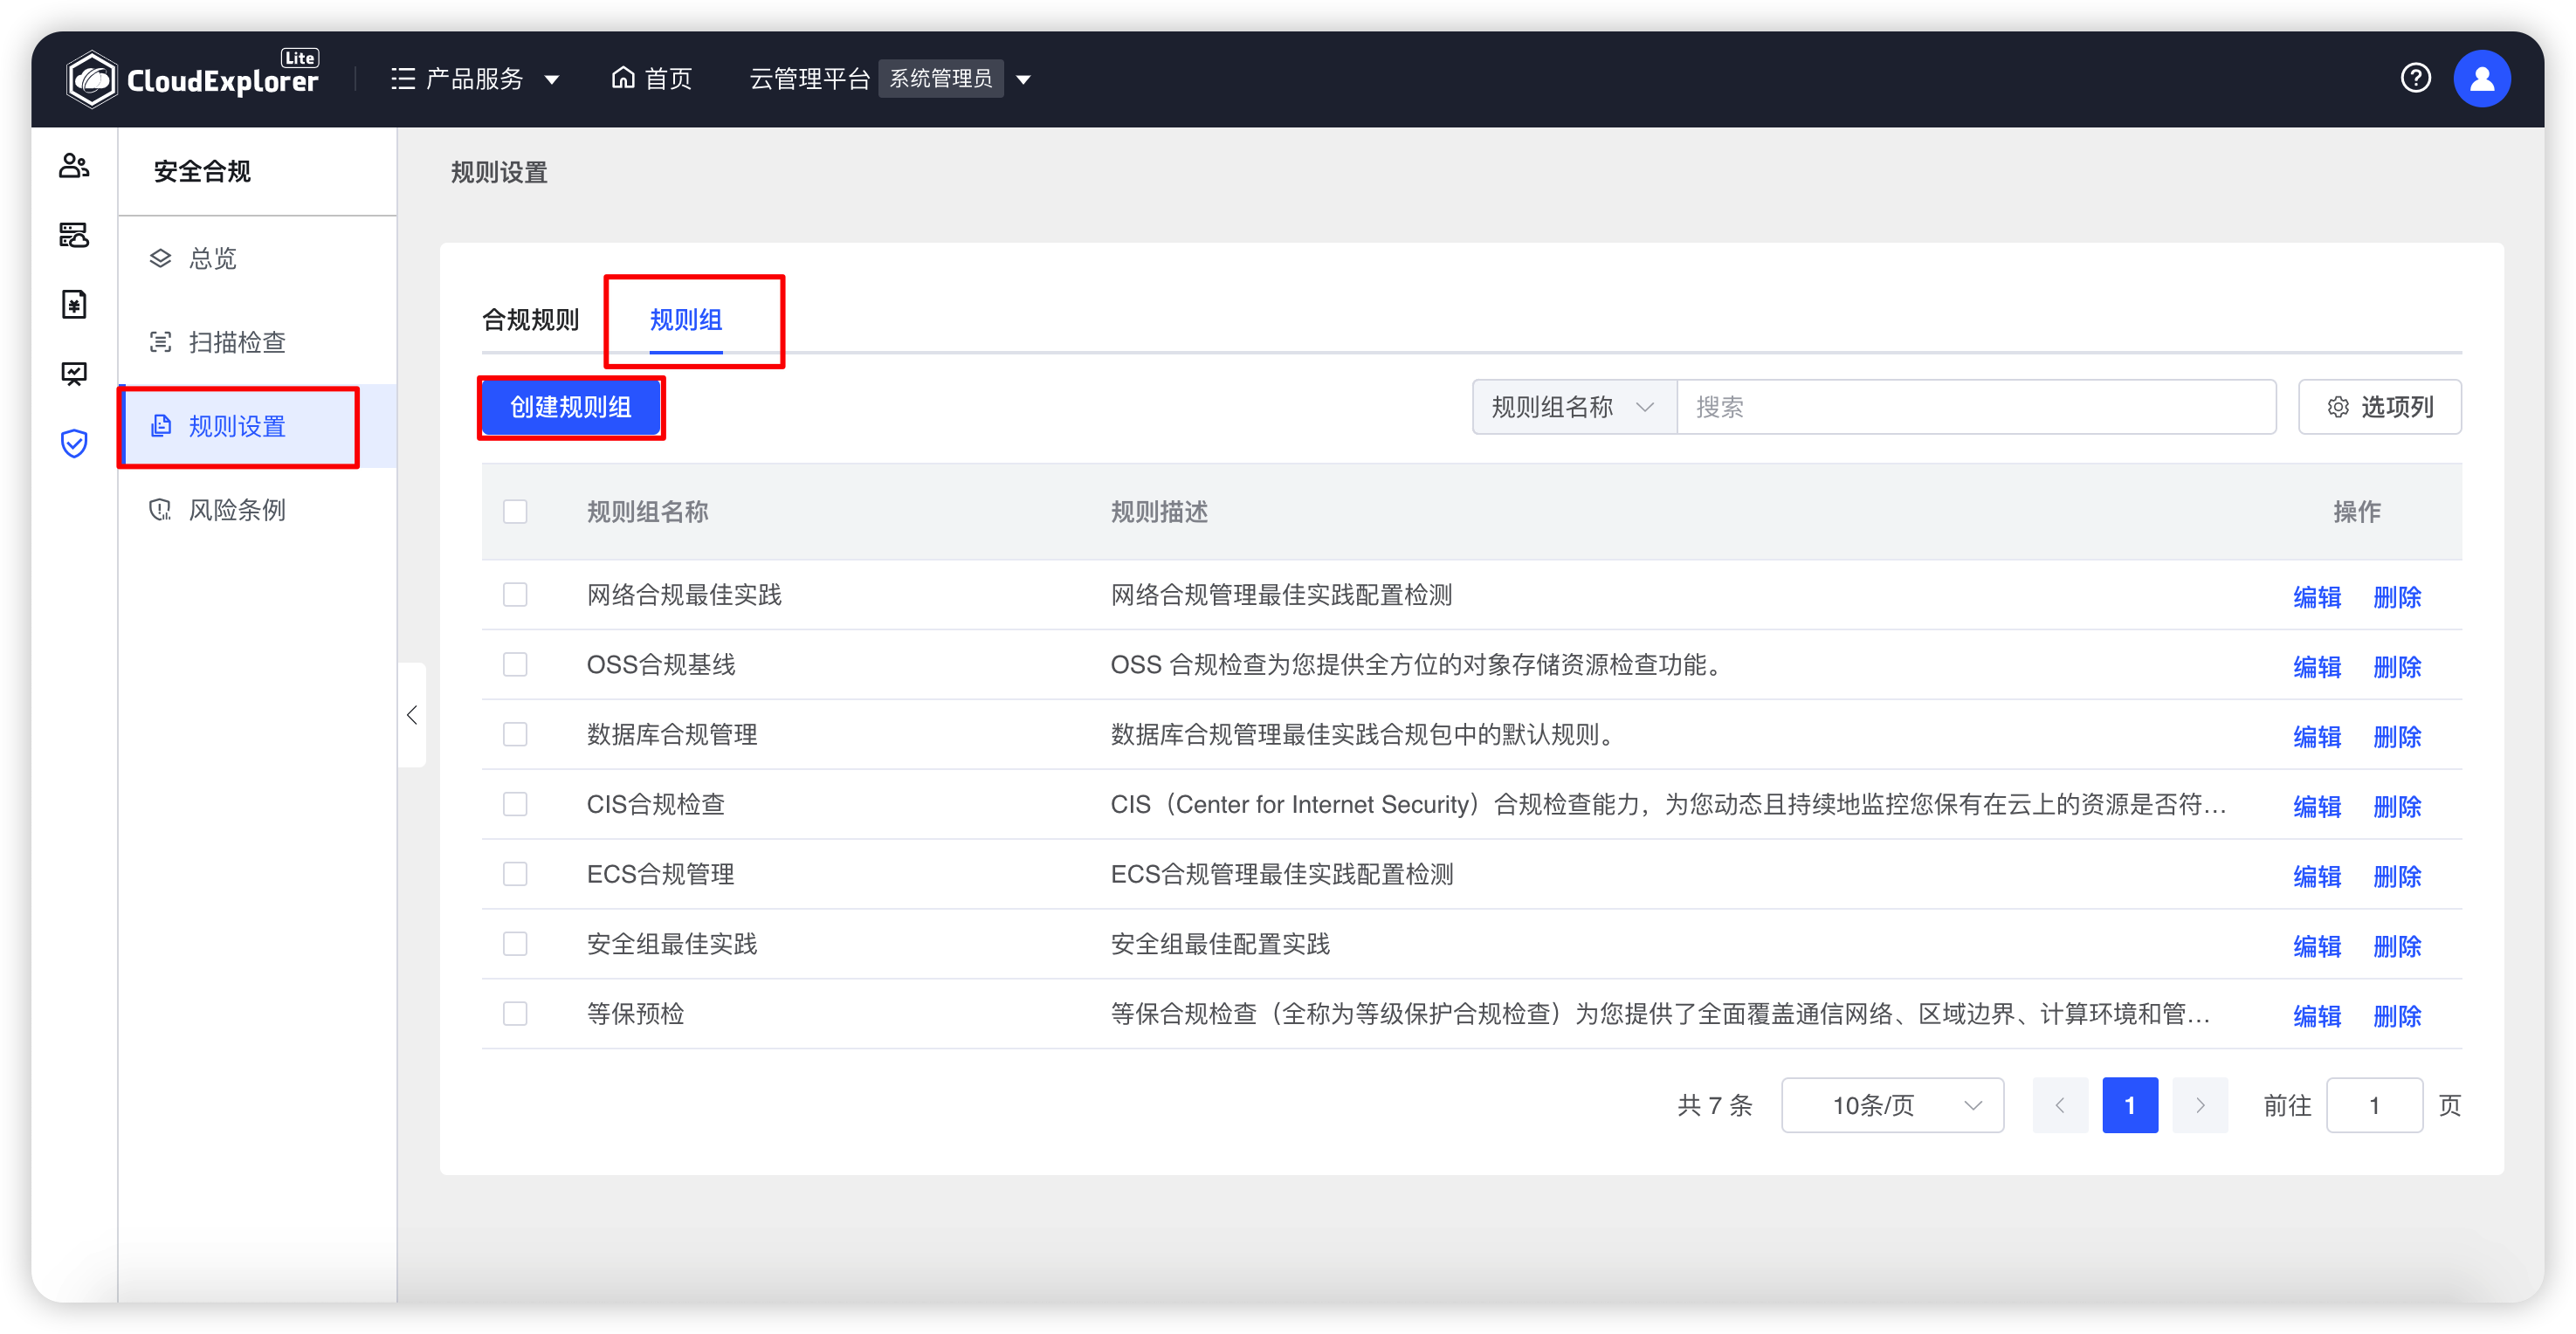Check the 等保预检 row checkbox
The width and height of the screenshot is (2576, 1334).
tap(515, 1014)
